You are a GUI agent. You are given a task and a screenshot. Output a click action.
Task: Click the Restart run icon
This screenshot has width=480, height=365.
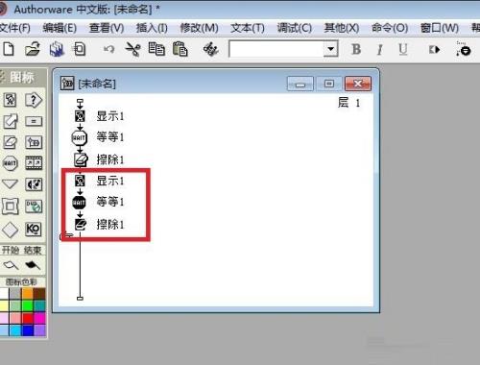coord(434,50)
